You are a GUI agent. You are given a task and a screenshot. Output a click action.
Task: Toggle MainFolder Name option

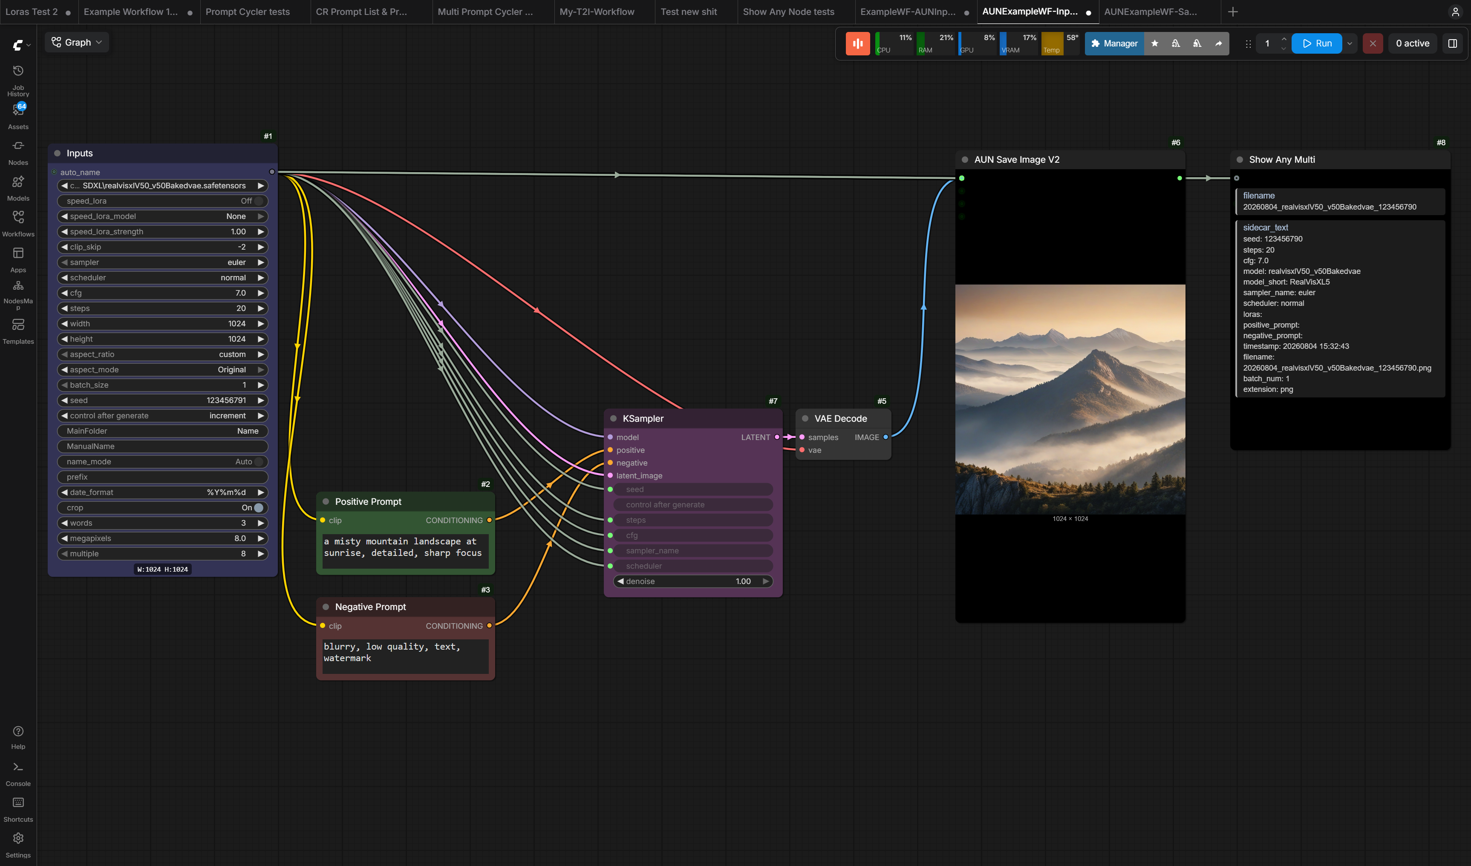(163, 431)
